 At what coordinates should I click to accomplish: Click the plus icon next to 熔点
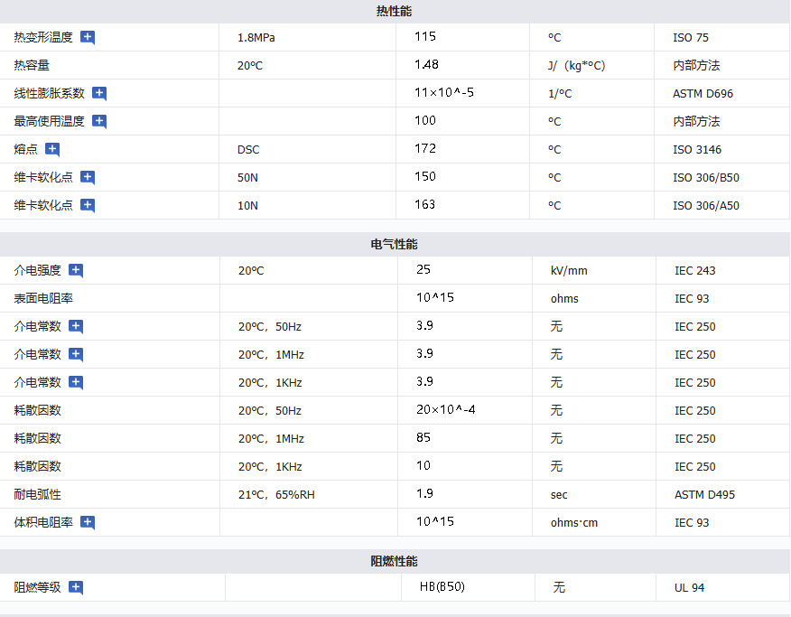tap(52, 149)
